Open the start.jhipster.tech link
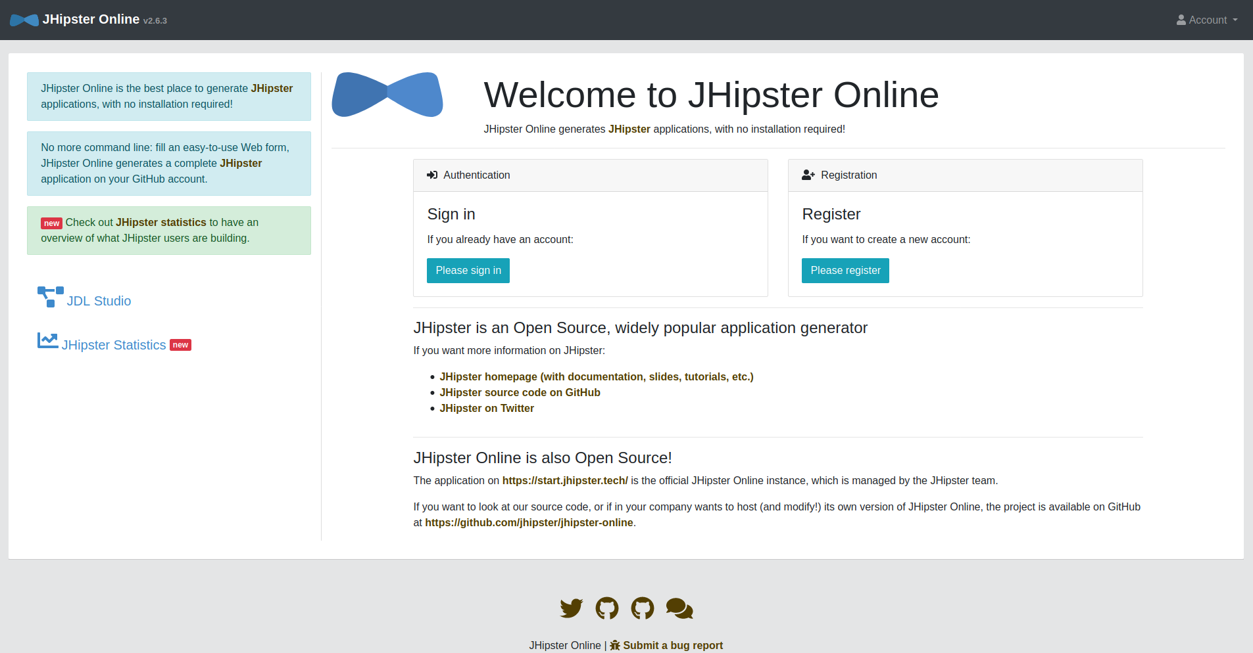This screenshot has height=653, width=1253. (564, 480)
